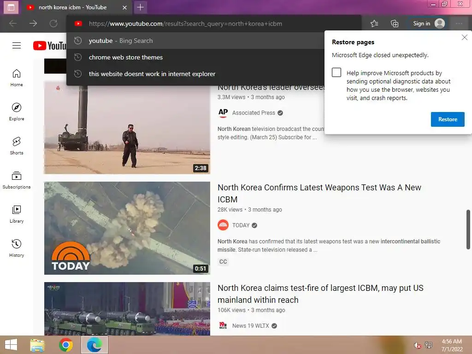Screen dimensions: 472x354
Task: Open the YouTube hamburger guide menu
Action: click(x=17, y=46)
